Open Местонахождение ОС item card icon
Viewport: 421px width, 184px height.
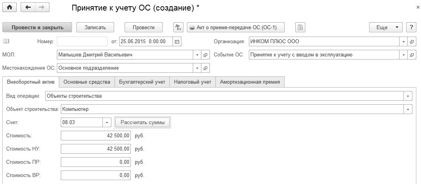coord(205,68)
